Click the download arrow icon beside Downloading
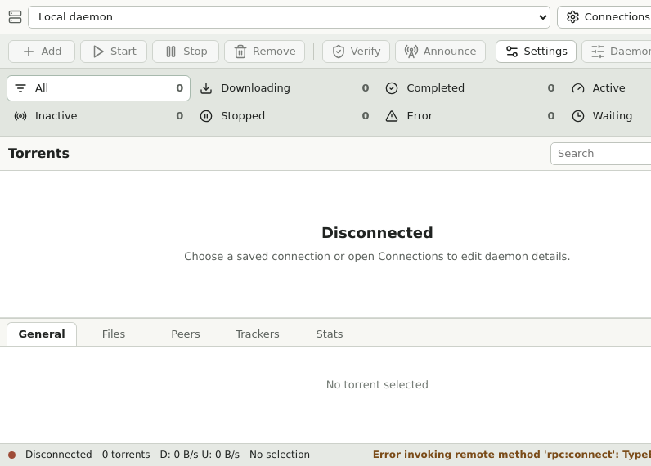Image resolution: width=651 pixels, height=466 pixels. coord(206,88)
